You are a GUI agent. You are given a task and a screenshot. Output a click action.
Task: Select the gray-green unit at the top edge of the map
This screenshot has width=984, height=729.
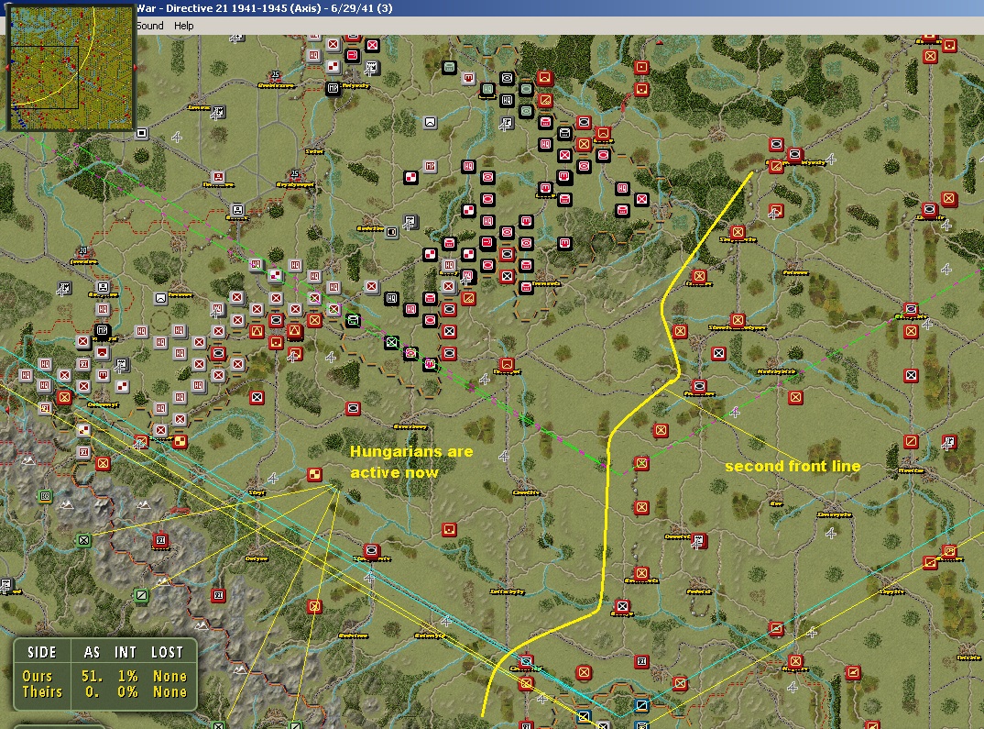click(x=449, y=67)
